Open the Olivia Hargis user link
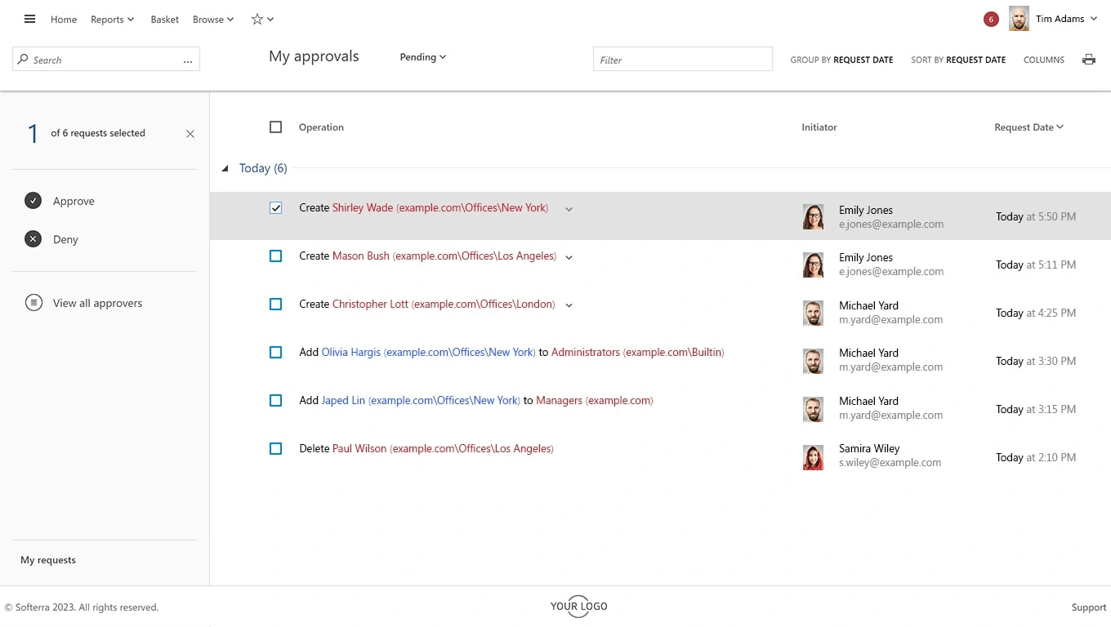This screenshot has width=1111, height=627. pyautogui.click(x=351, y=353)
